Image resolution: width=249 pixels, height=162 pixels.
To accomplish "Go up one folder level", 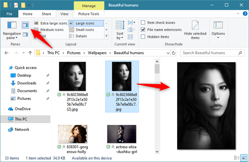I will 30,53.
